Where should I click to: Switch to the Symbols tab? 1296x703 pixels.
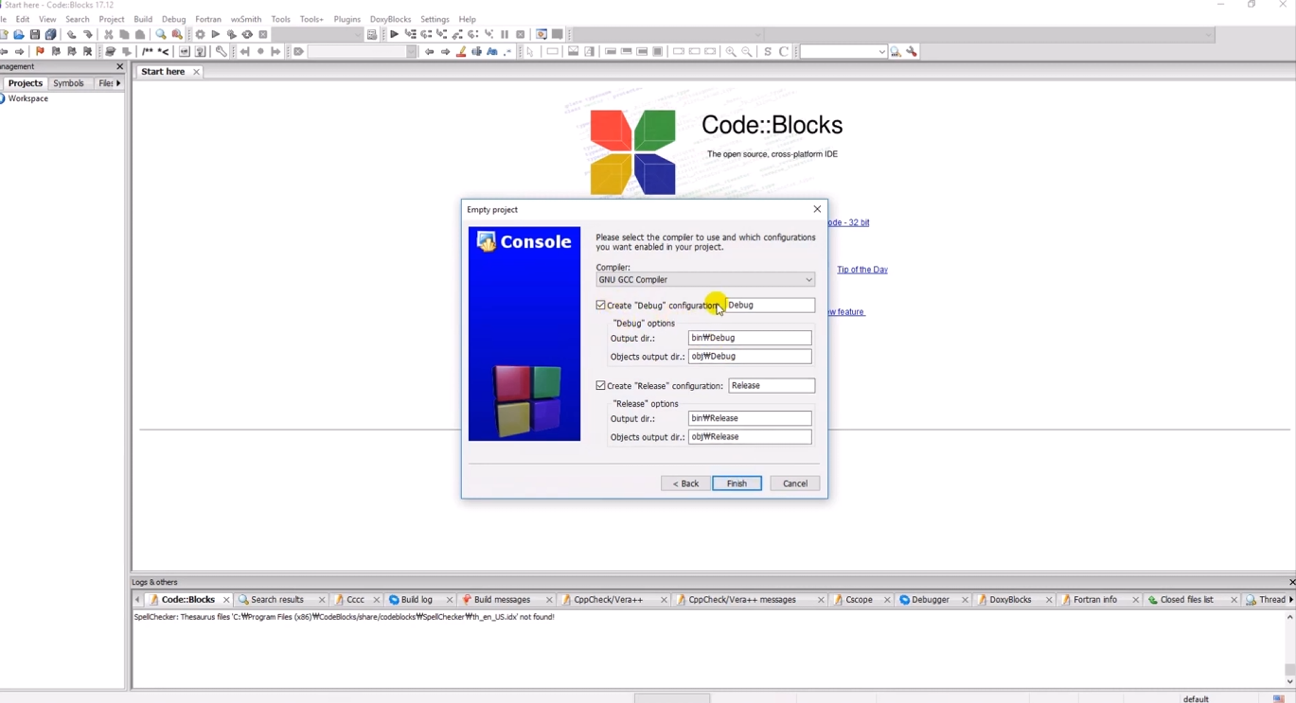point(69,83)
